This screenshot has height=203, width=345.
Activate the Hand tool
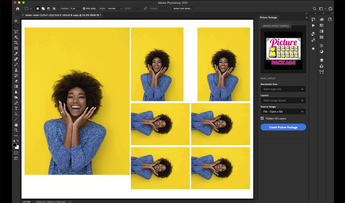click(x=16, y=125)
